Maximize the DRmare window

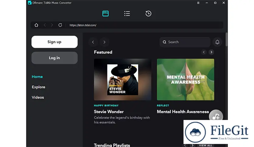pyautogui.click(x=215, y=3)
